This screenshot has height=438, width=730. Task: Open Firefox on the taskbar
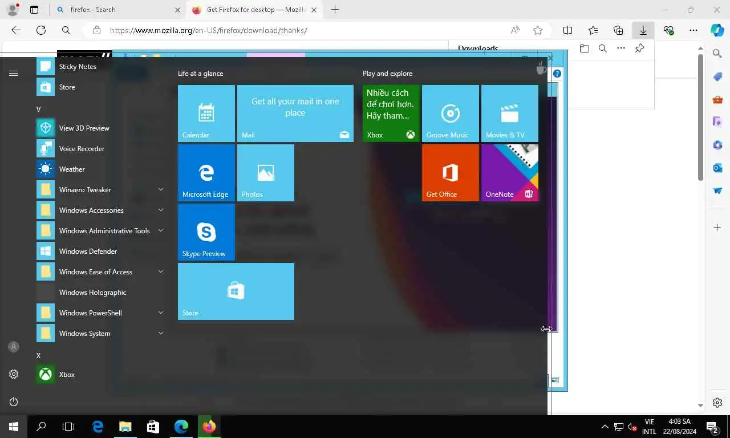(209, 427)
